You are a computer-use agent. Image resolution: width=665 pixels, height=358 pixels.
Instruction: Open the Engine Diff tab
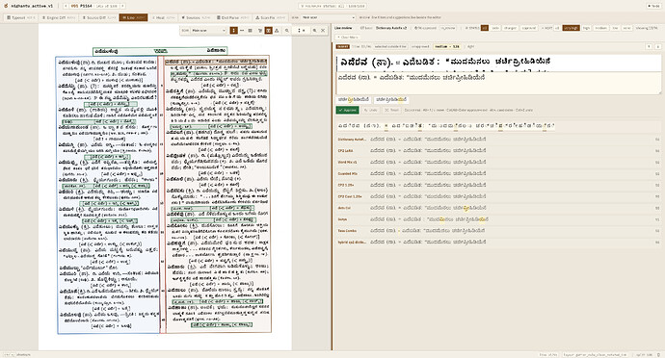coord(59,17)
